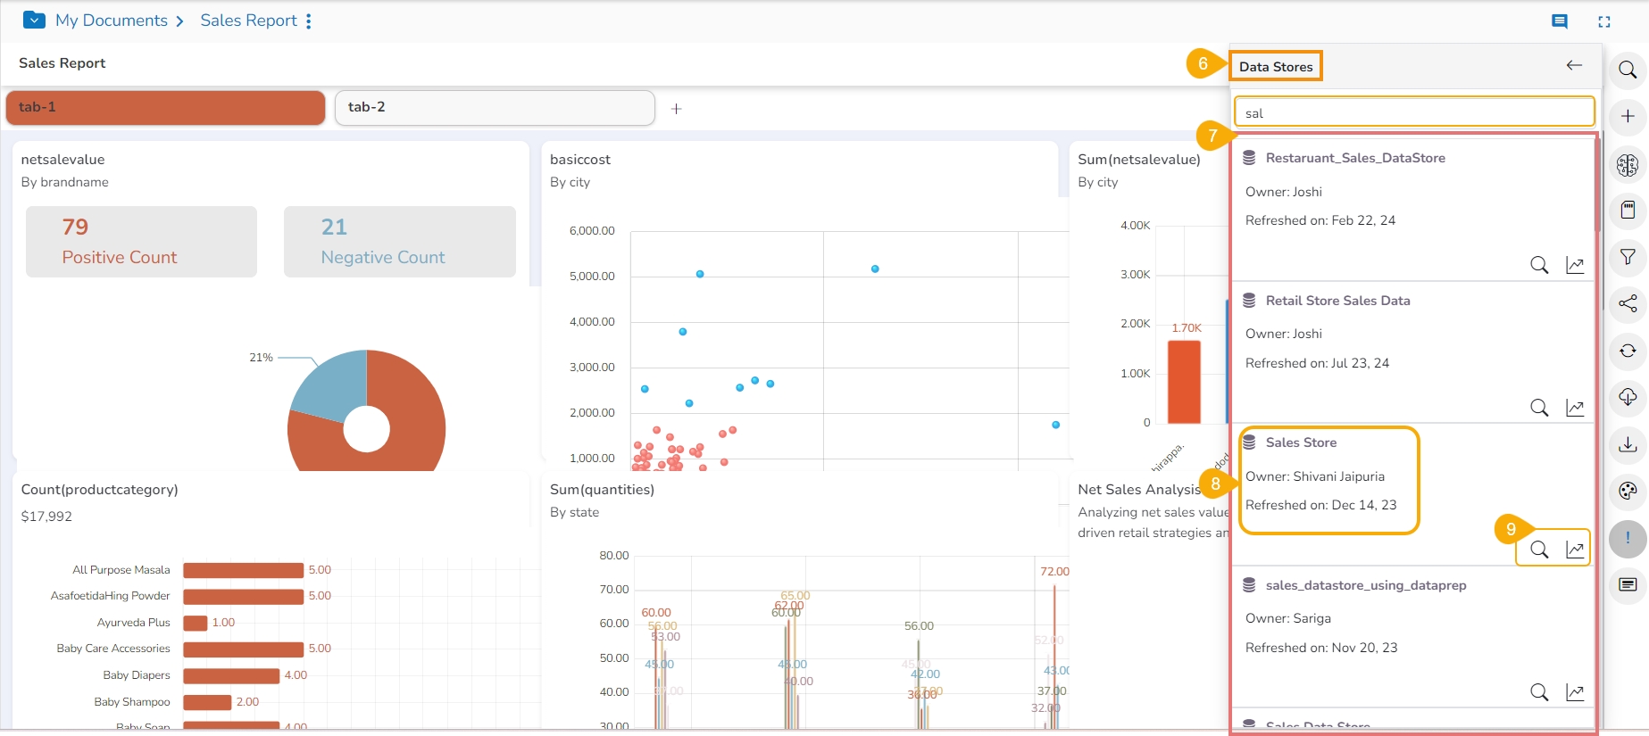Screen dimensions: 1649x736
Task: Switch to tab-2
Action: point(494,107)
